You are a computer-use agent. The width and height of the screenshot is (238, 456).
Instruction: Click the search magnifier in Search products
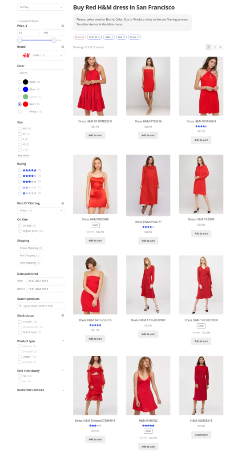pos(20,306)
